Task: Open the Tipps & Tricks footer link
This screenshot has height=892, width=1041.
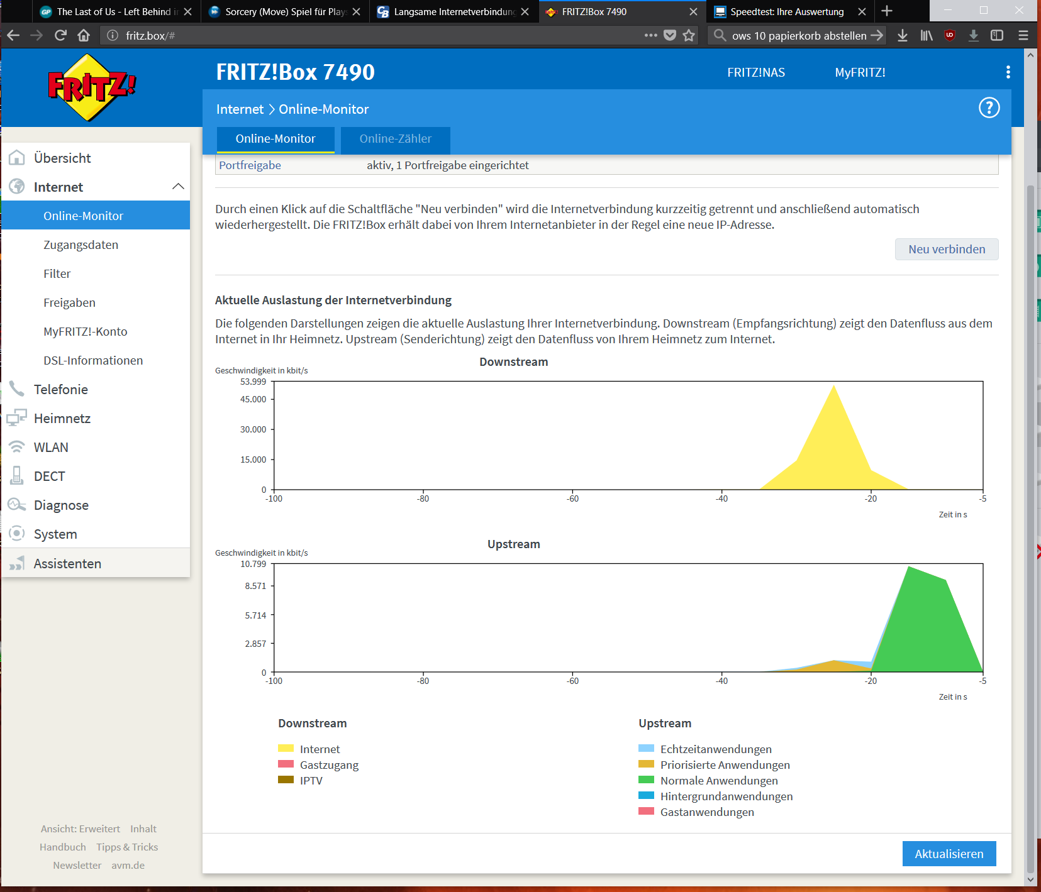Action: (127, 847)
